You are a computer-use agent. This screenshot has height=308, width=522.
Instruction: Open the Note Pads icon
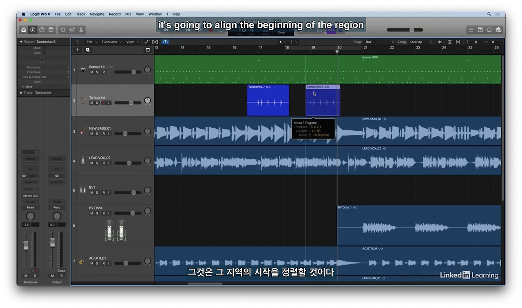pyautogui.click(x=480, y=30)
